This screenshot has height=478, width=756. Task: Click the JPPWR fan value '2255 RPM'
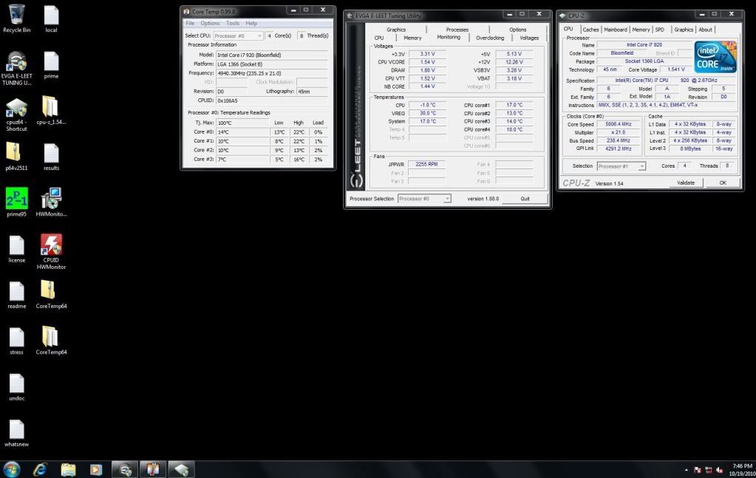426,164
